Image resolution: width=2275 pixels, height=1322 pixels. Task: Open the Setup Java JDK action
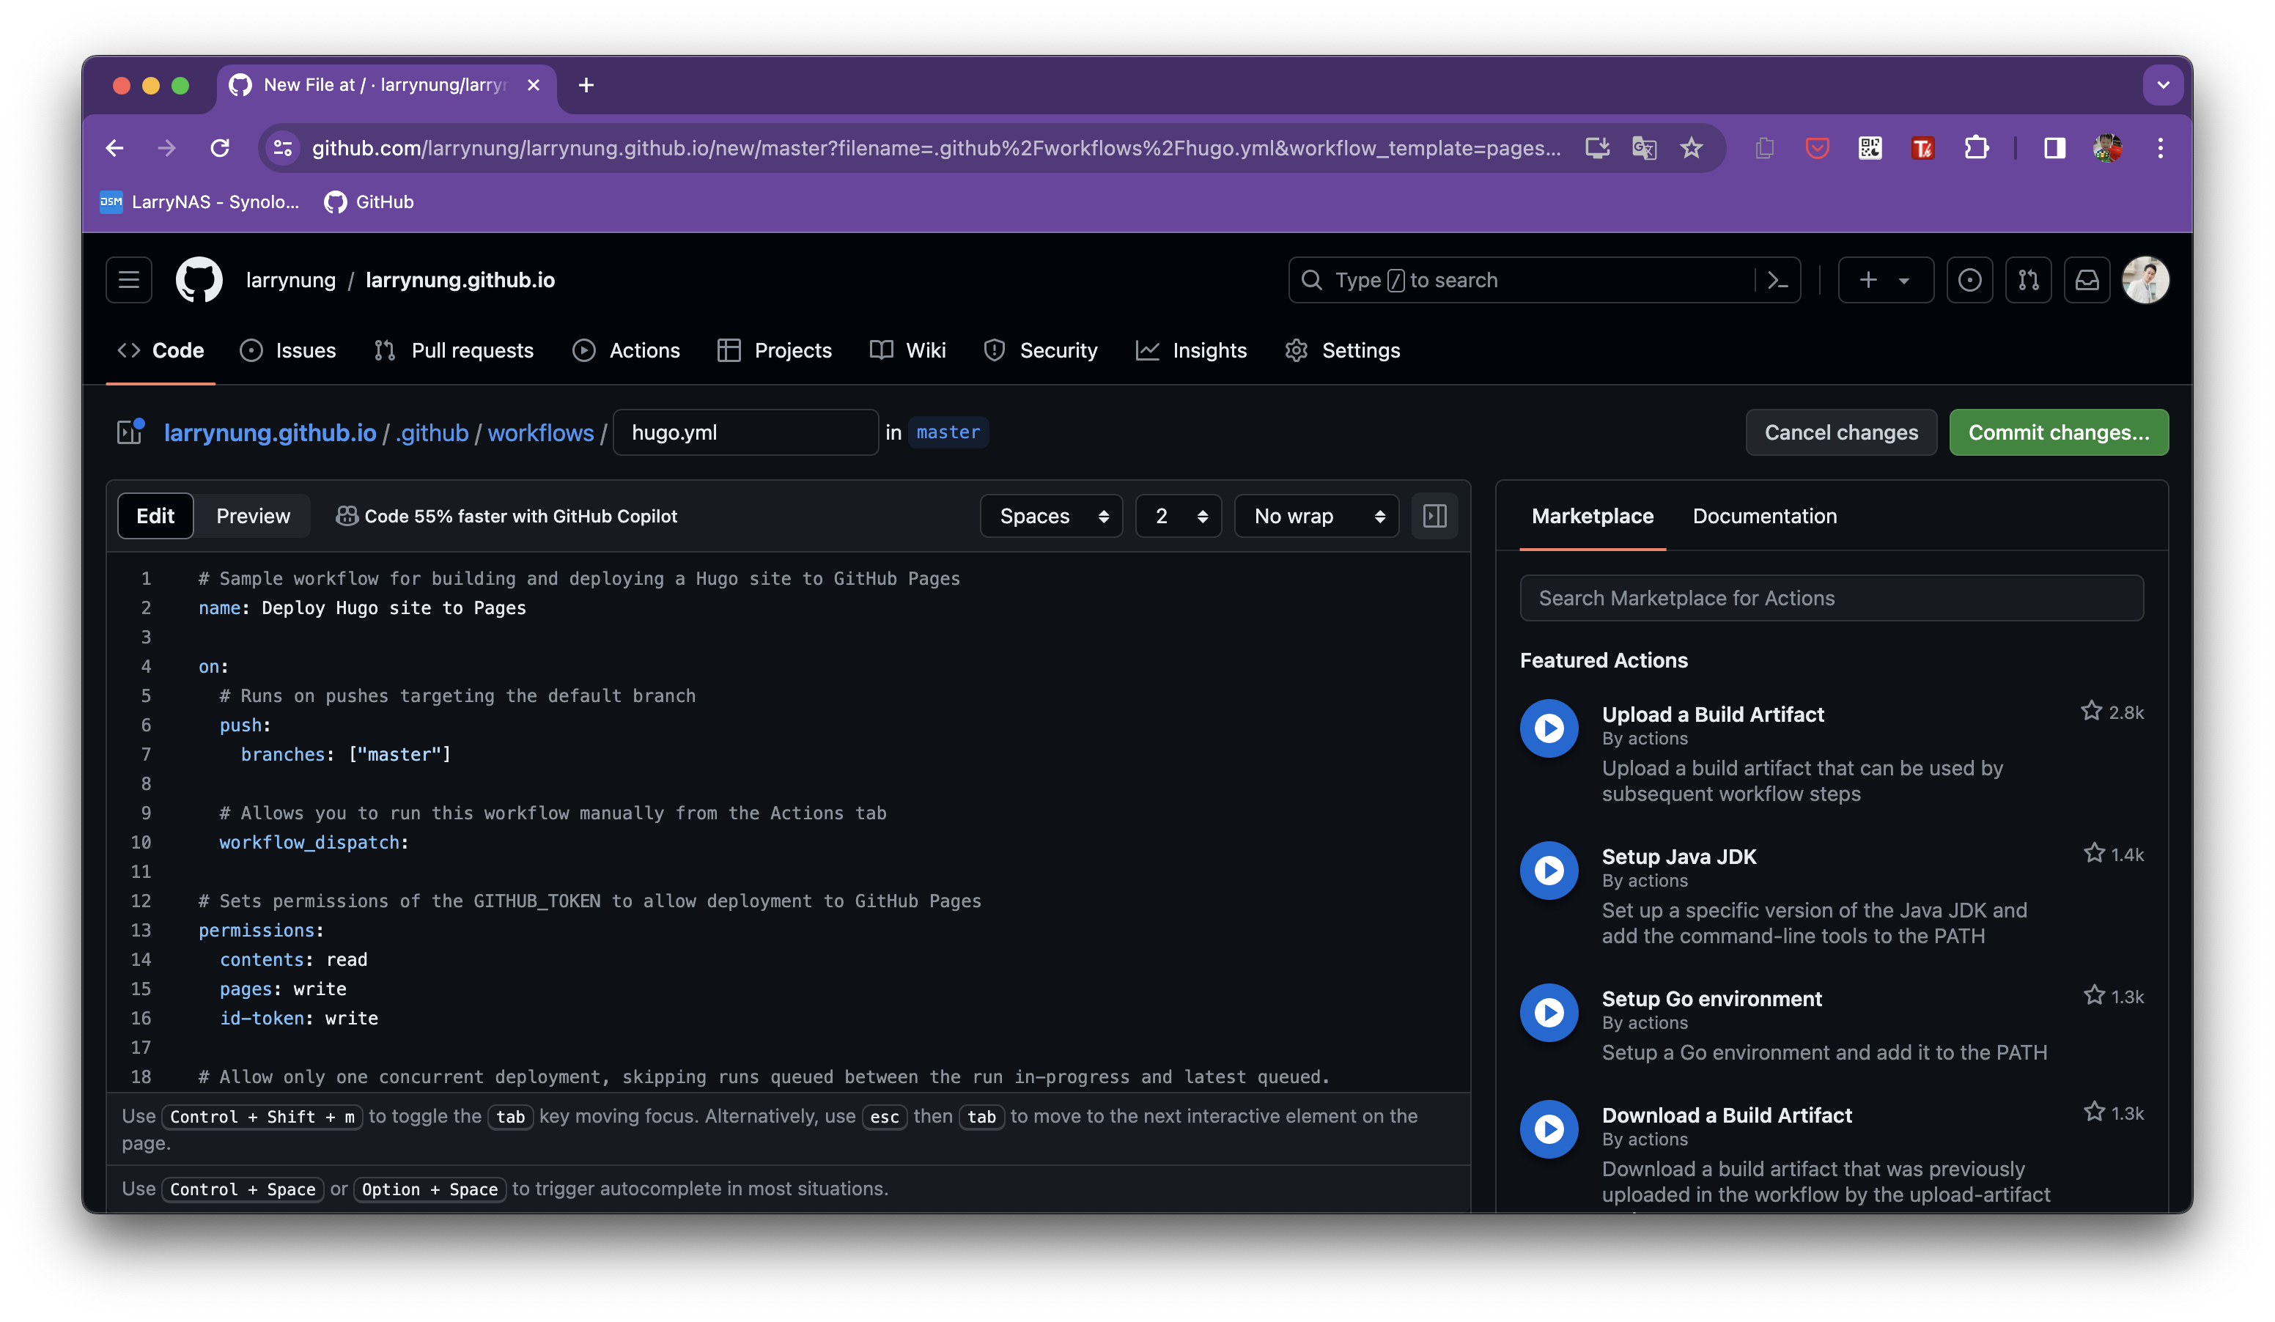click(1679, 857)
